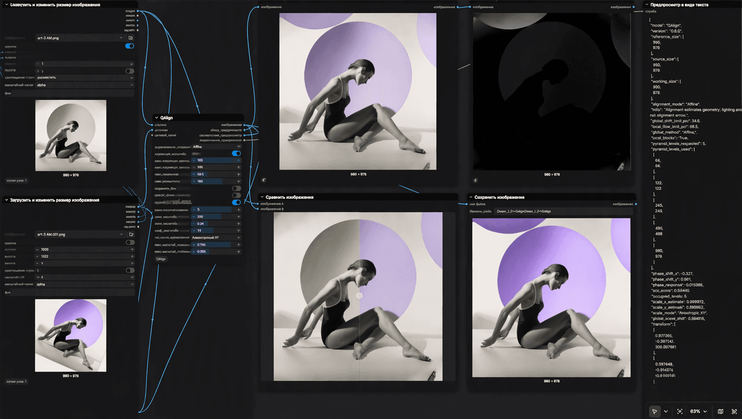Enable the toggle below height 1322 in lower loader
Screen dimensions: 742x419
[x=130, y=270]
